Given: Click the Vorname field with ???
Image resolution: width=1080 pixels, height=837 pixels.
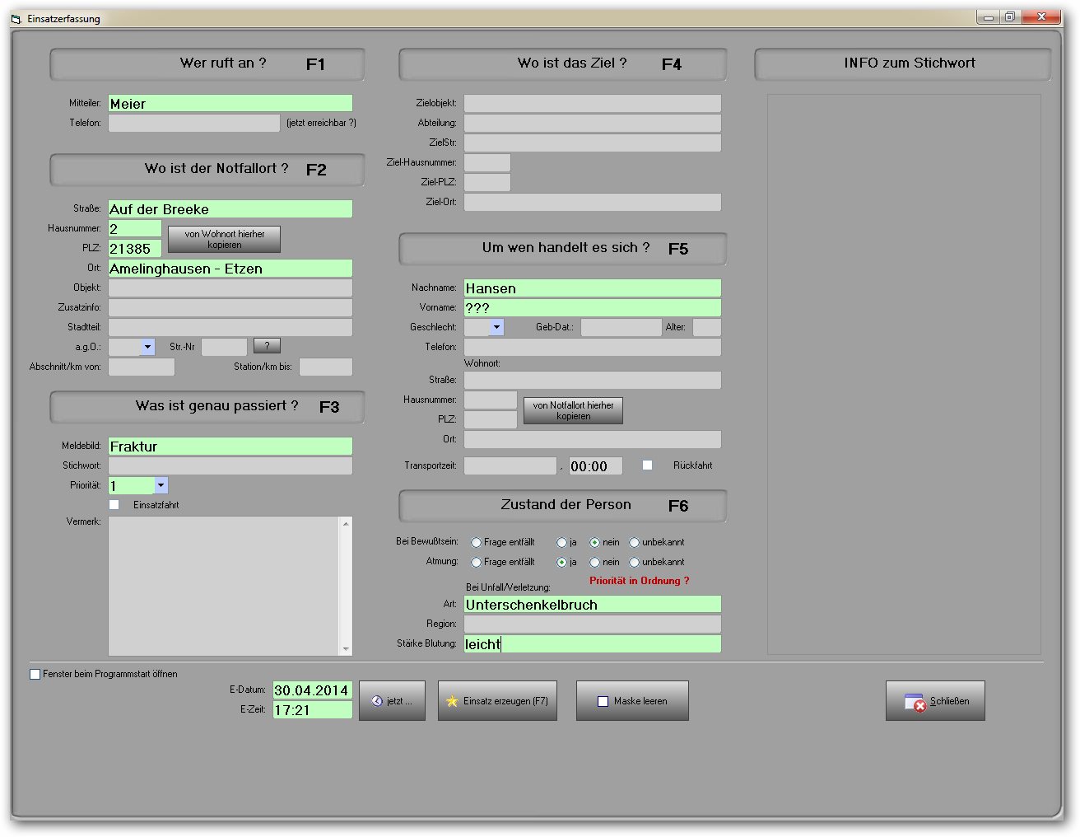Looking at the screenshot, I should point(593,307).
